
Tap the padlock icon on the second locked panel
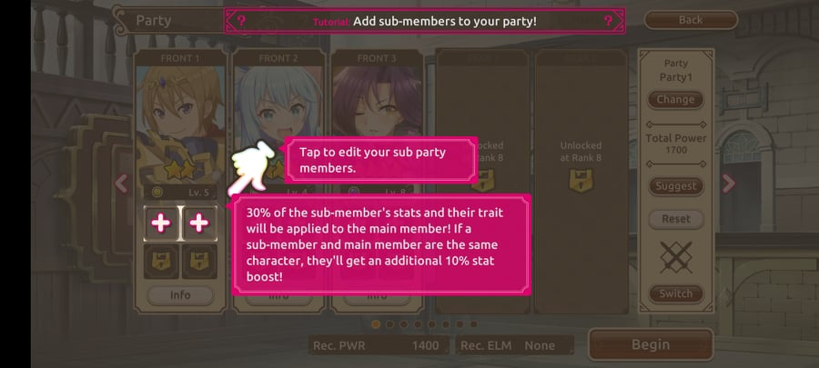click(581, 180)
